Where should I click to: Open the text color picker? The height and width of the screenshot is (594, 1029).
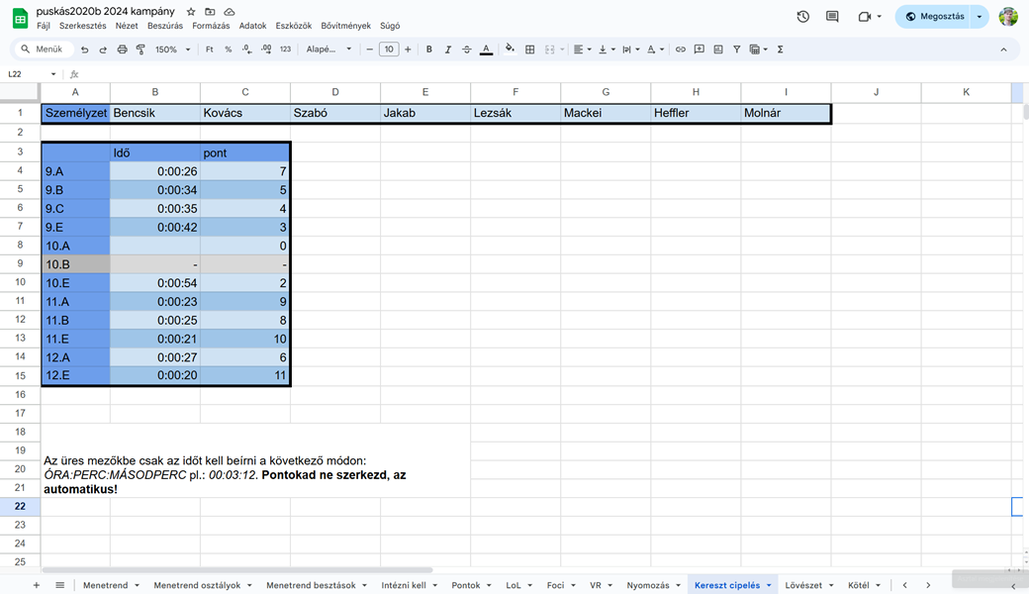coord(485,49)
